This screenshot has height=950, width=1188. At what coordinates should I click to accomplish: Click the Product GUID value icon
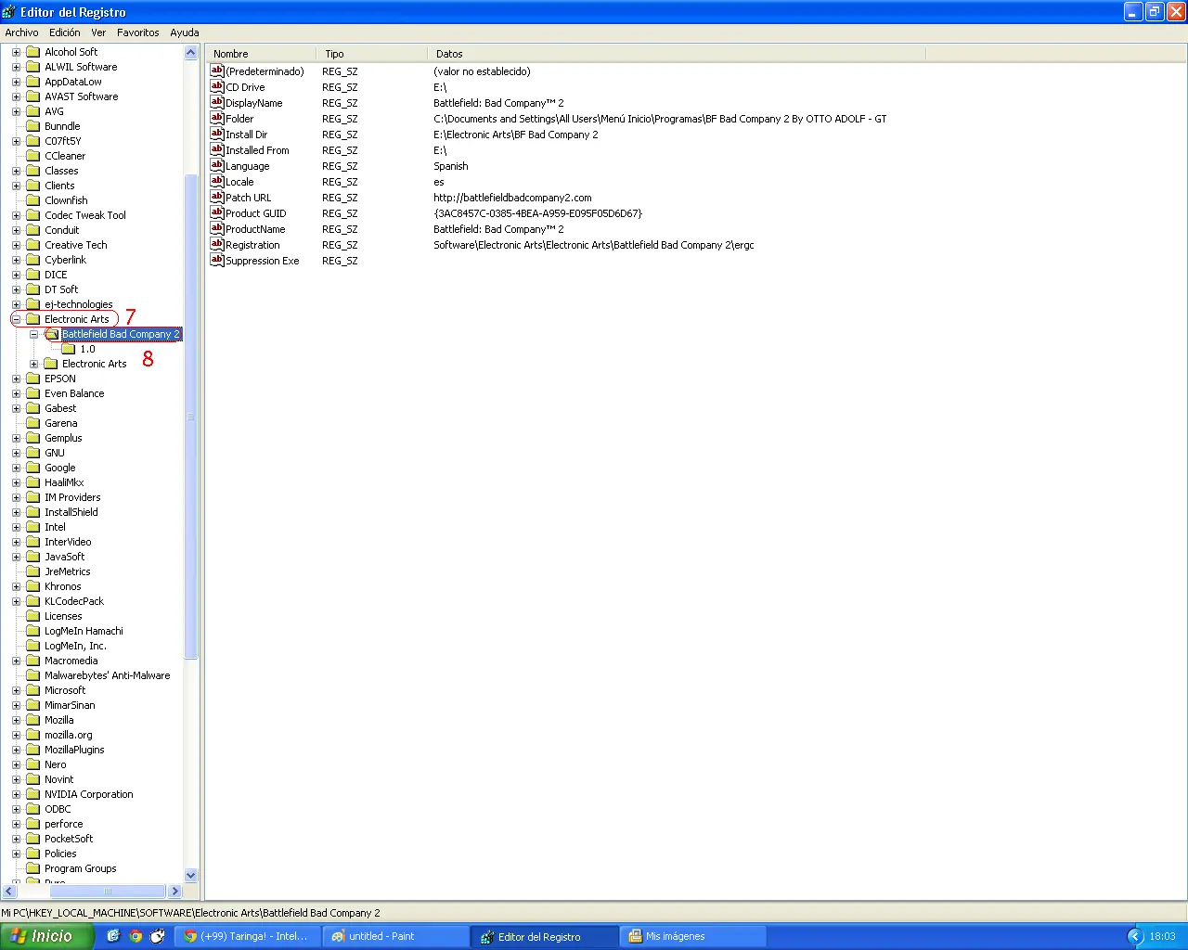click(x=217, y=213)
